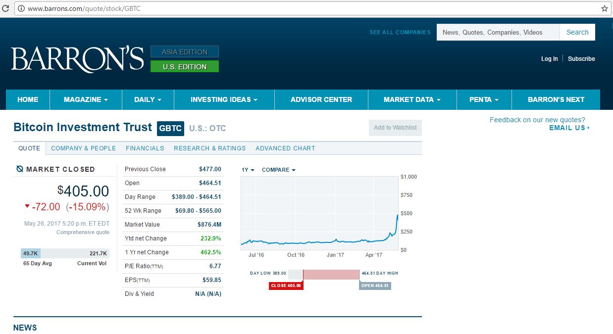This screenshot has height=334, width=613.
Task: Click the Subscribe link
Action: click(x=581, y=59)
